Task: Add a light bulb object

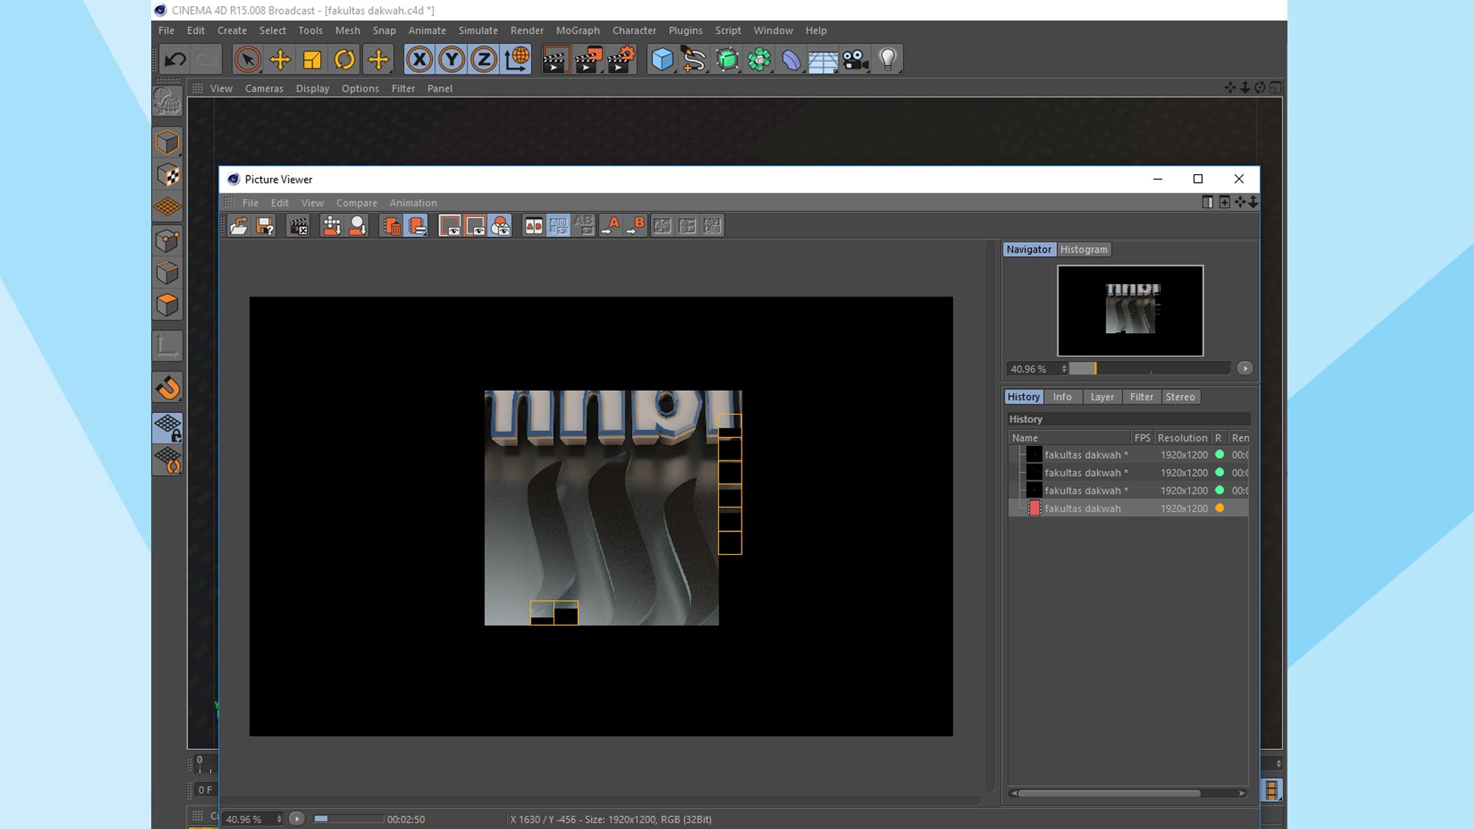Action: (888, 59)
